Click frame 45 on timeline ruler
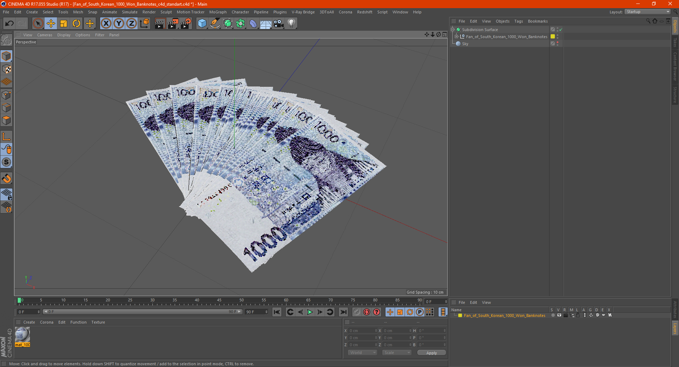Image resolution: width=679 pixels, height=367 pixels. coord(219,300)
